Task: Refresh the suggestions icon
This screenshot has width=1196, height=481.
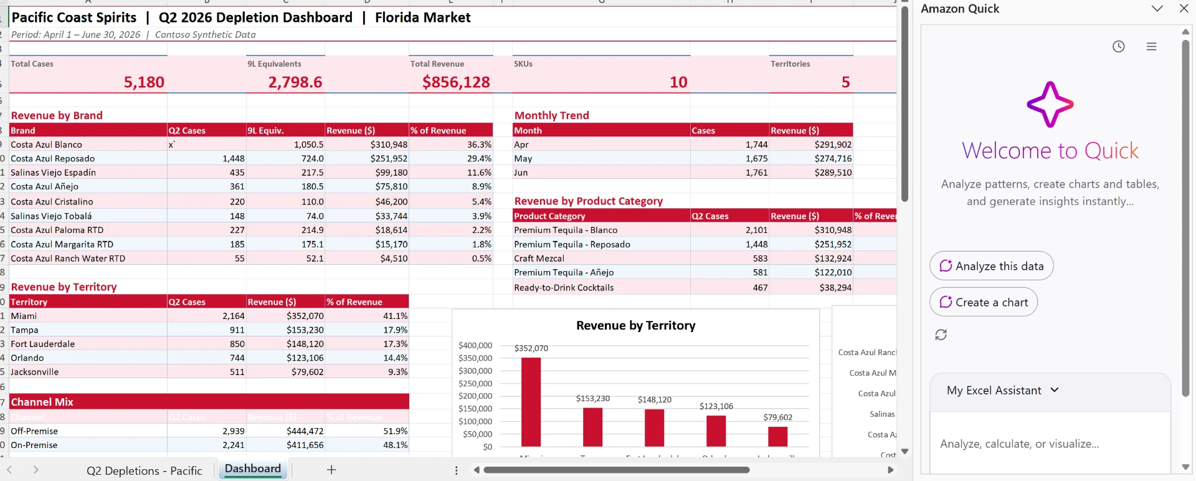Action: coord(941,335)
